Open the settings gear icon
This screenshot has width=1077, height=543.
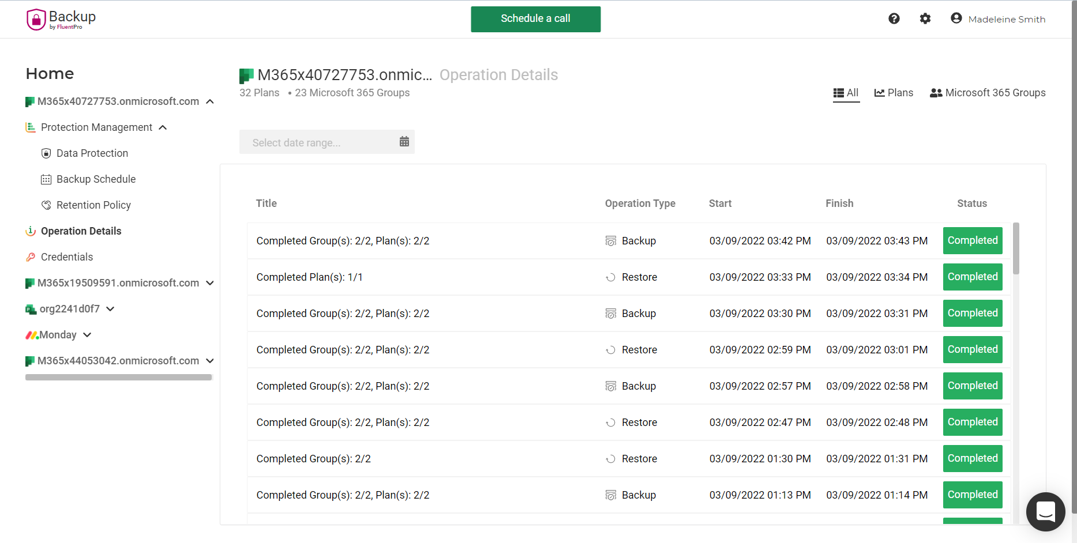pos(925,18)
